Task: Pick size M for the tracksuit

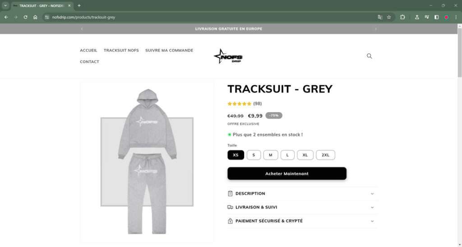Action: pos(271,155)
